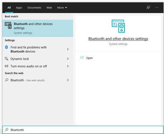This screenshot has width=164, height=134.
Task: Select Bluetooth and other devices best match
Action: 38,28
